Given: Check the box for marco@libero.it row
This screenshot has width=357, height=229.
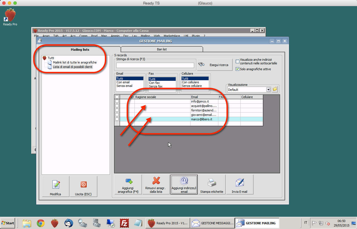Looking at the screenshot, I should coord(117,119).
